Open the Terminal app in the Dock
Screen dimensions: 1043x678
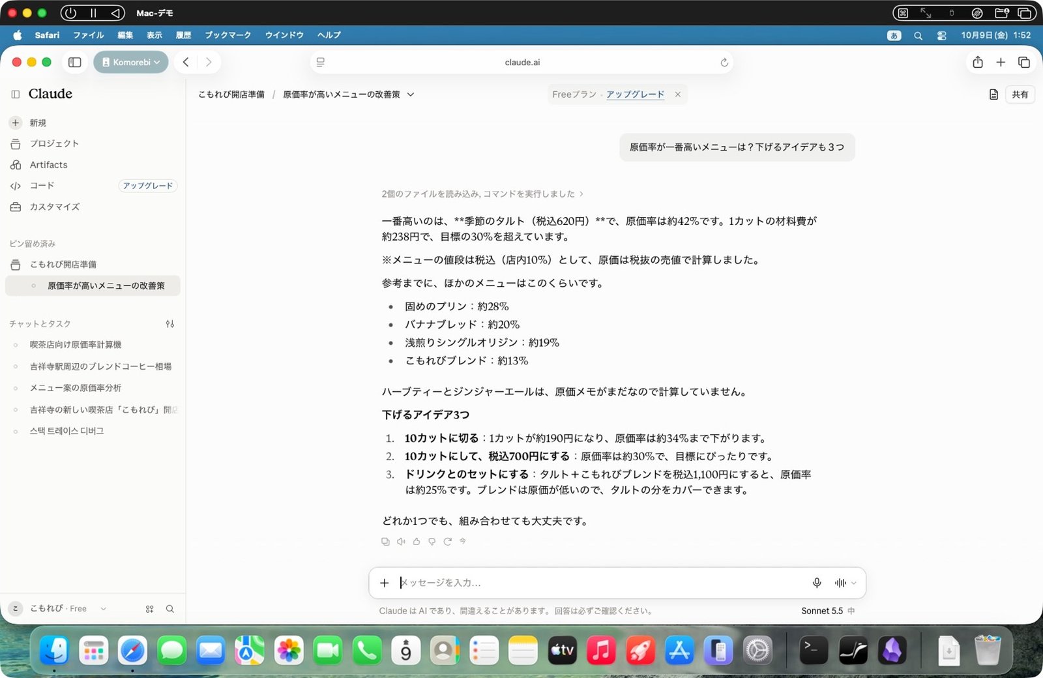[x=814, y=651]
